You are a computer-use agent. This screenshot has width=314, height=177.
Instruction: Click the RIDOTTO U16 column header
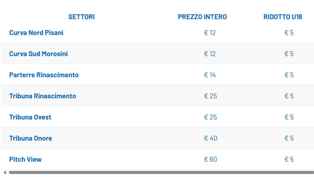pyautogui.click(x=282, y=17)
